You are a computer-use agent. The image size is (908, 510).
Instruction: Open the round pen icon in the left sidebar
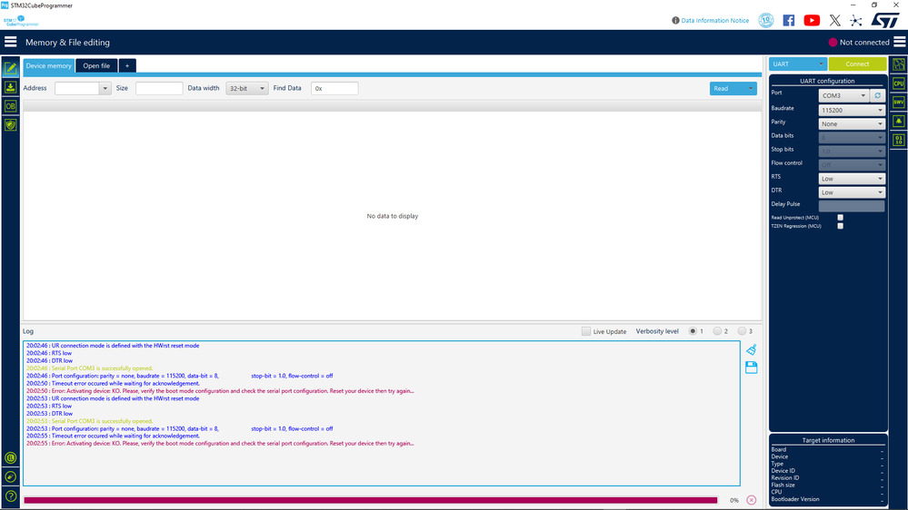(10, 477)
